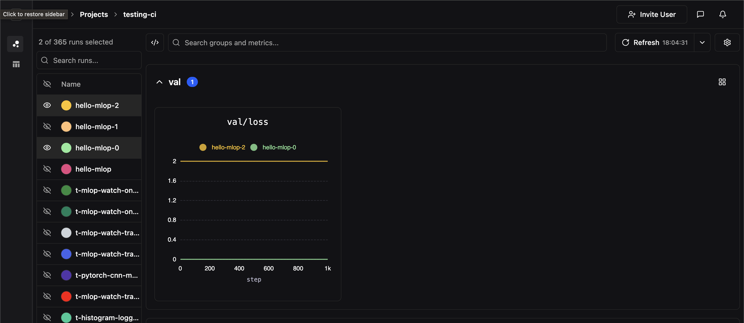Show the hello-mlop-1 run
744x323 pixels.
47,126
